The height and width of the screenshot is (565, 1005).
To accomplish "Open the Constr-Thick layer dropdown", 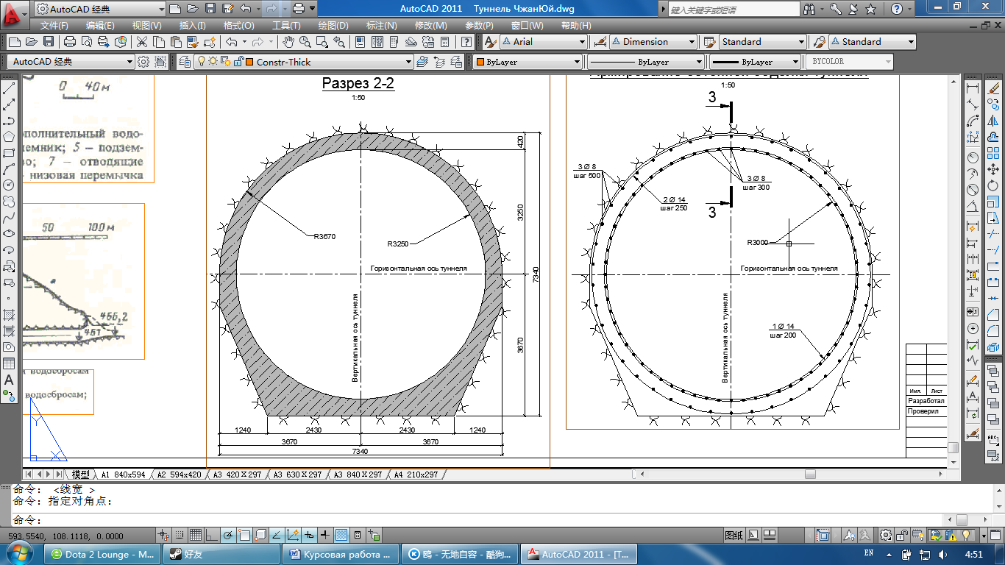I will click(x=408, y=63).
